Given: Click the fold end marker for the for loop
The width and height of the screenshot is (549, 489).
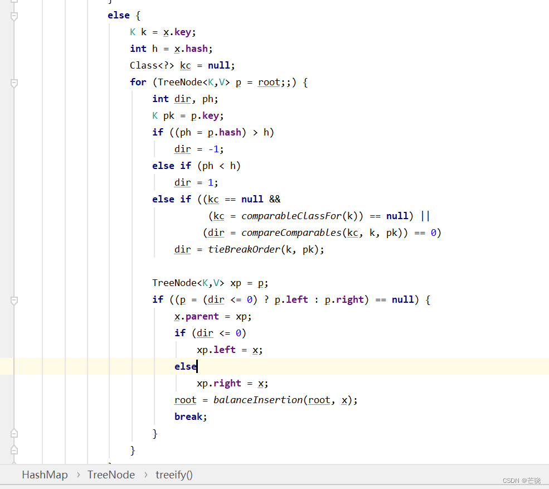Looking at the screenshot, I should click(14, 450).
